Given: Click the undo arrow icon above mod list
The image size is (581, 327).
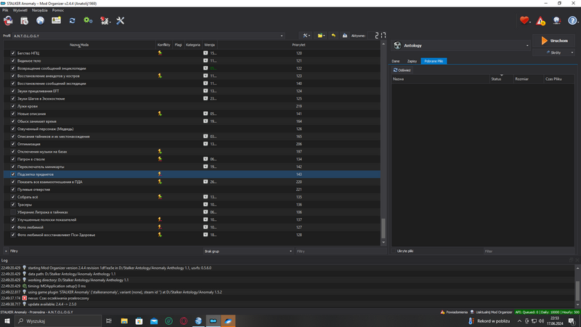Looking at the screenshot, I should pos(333,36).
